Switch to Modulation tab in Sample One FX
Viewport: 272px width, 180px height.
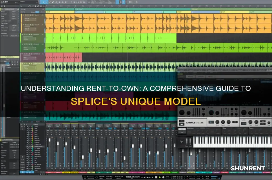190,128
